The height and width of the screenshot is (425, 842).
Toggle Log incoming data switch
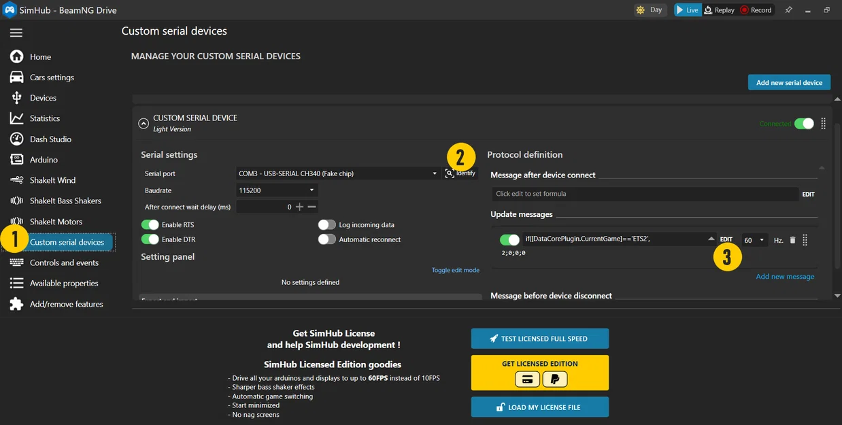tap(326, 224)
